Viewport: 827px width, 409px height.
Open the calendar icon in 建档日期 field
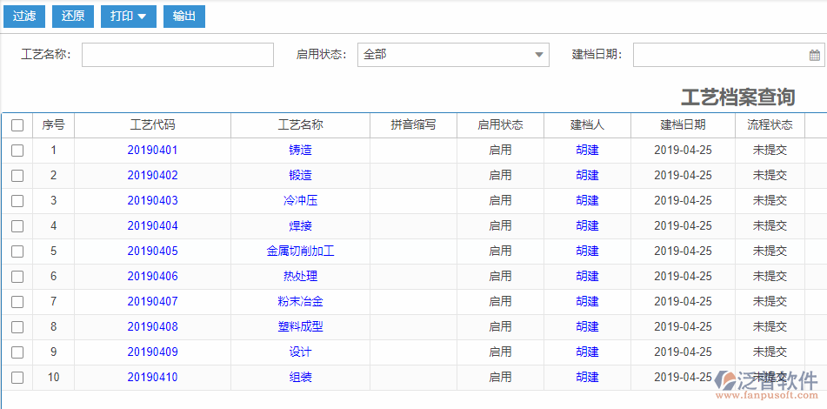point(814,55)
